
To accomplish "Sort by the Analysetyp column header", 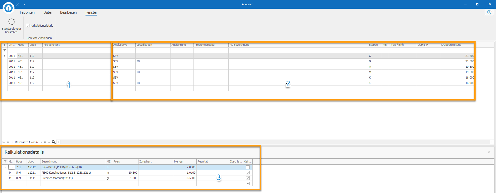I will 124,45.
